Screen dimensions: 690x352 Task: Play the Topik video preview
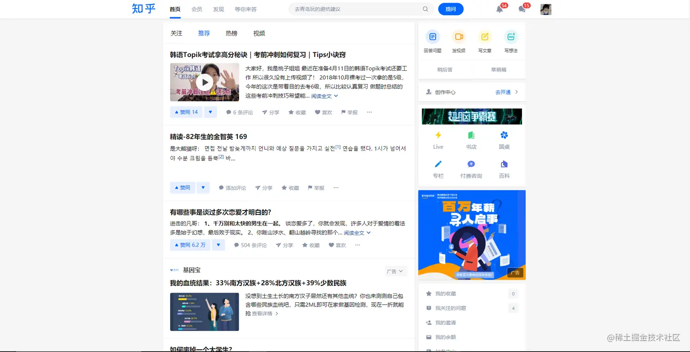pyautogui.click(x=204, y=82)
